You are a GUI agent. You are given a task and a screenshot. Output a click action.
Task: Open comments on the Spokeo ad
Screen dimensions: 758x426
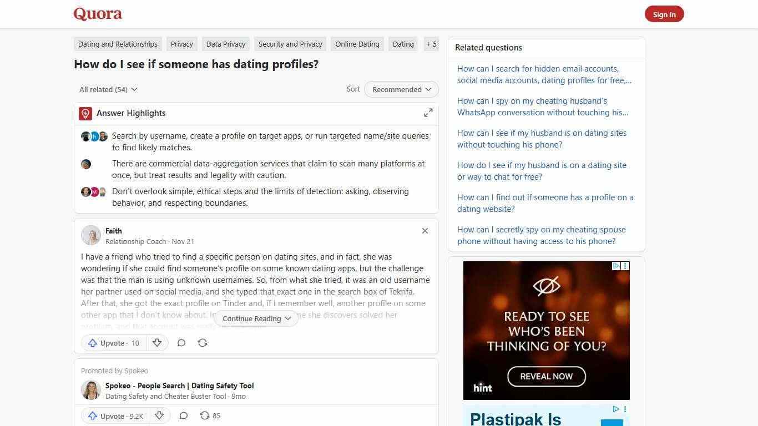pyautogui.click(x=184, y=415)
